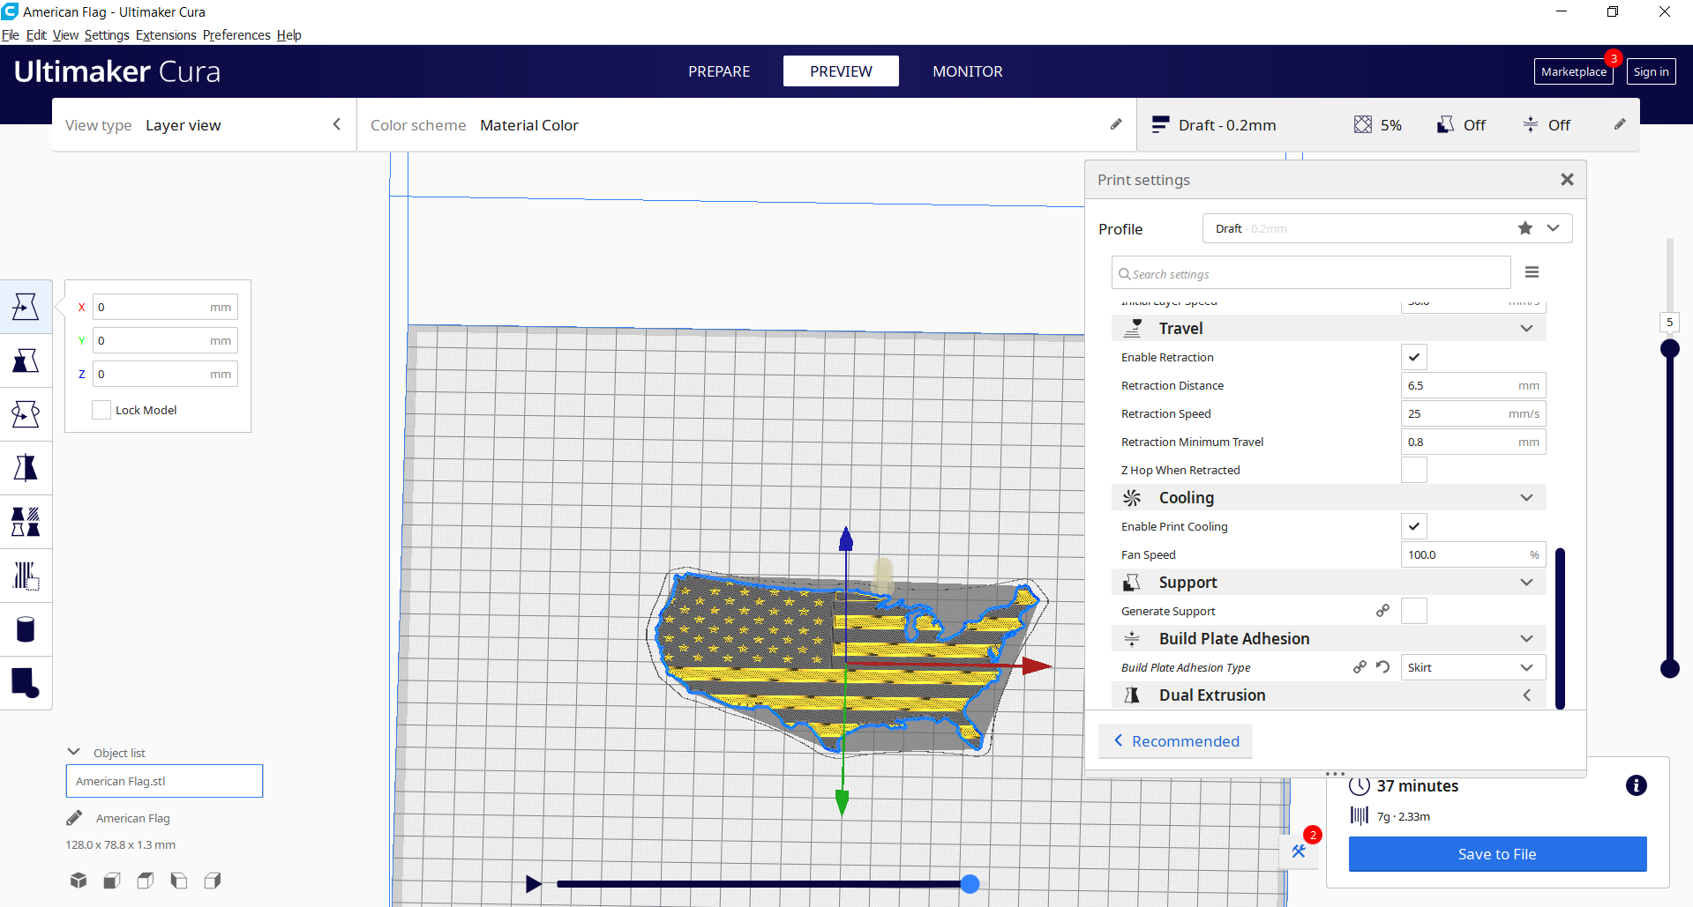Click the X position input field
Viewport: 1693px width, 907px height.
[x=165, y=307]
